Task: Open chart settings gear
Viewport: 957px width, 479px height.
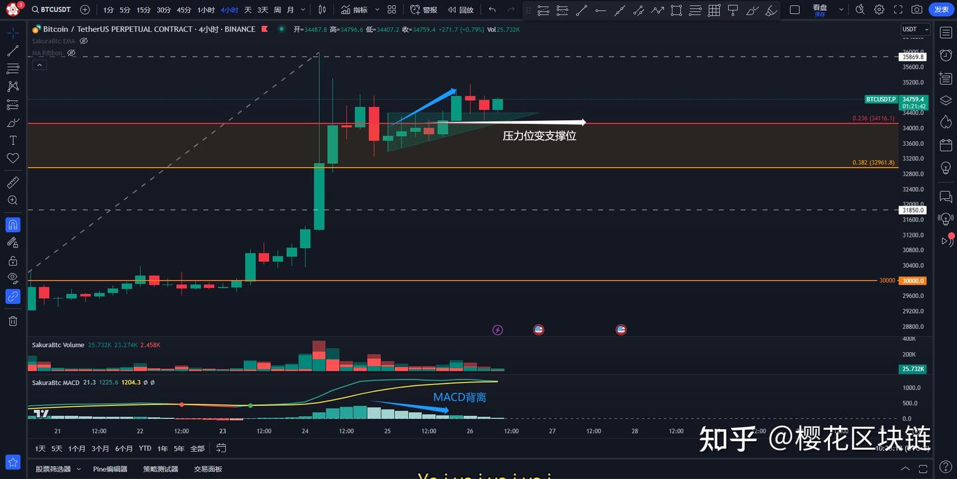Action: [x=879, y=10]
